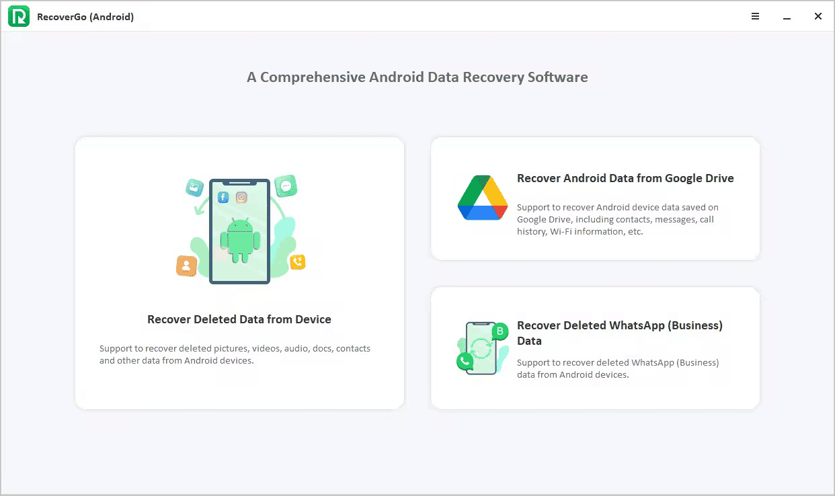
Task: Click the WhatsApp Business phone icon
Action: tap(482, 347)
